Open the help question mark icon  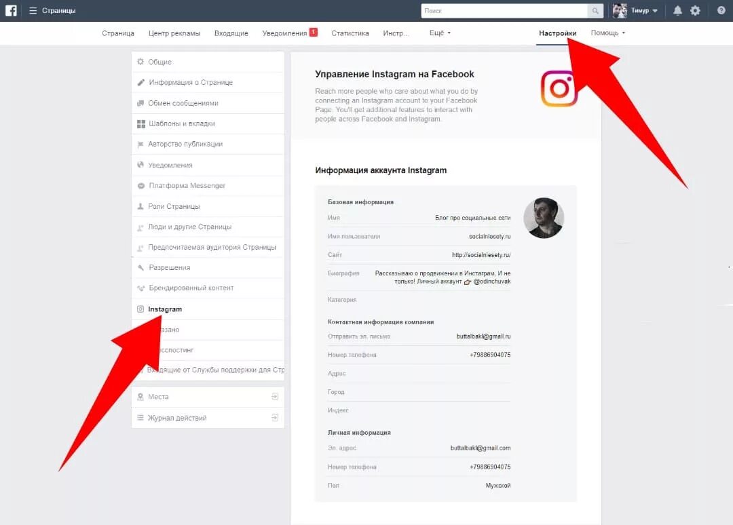(x=721, y=10)
